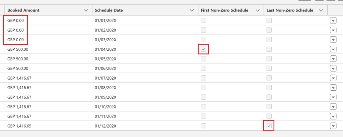The width and height of the screenshot is (343, 137).
Task: Expand First Non-Zero Schedule column dropdown
Action: point(258,10)
